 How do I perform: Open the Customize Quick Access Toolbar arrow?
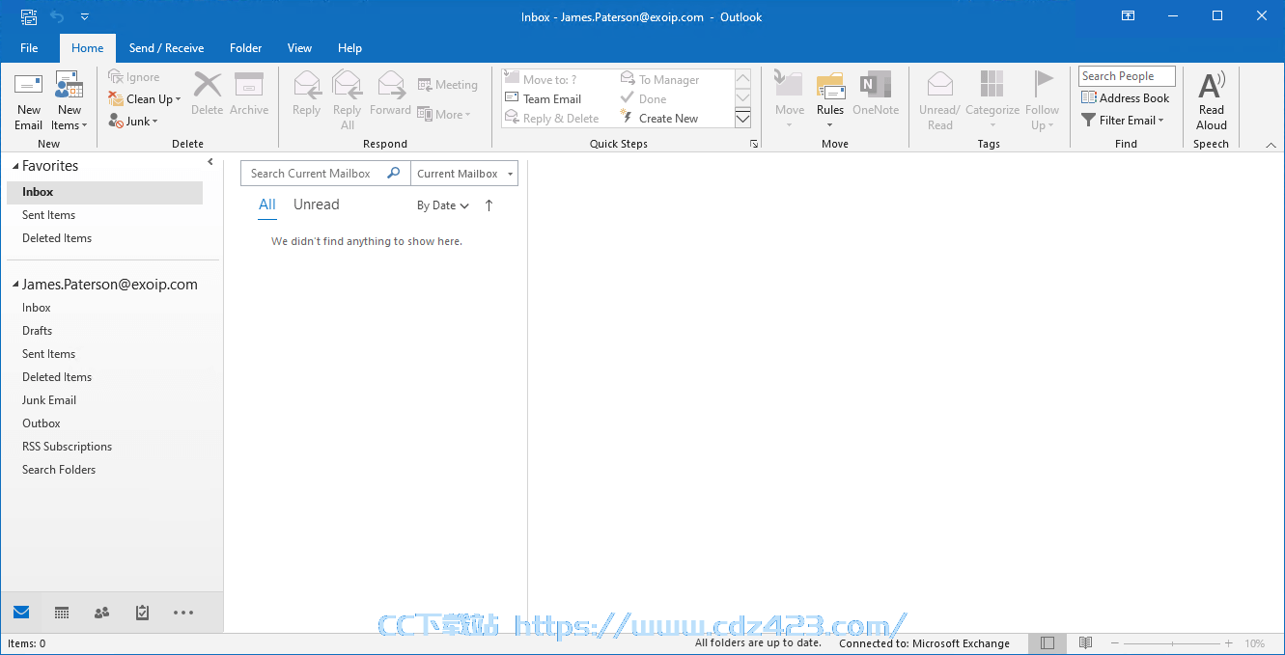pos(85,16)
